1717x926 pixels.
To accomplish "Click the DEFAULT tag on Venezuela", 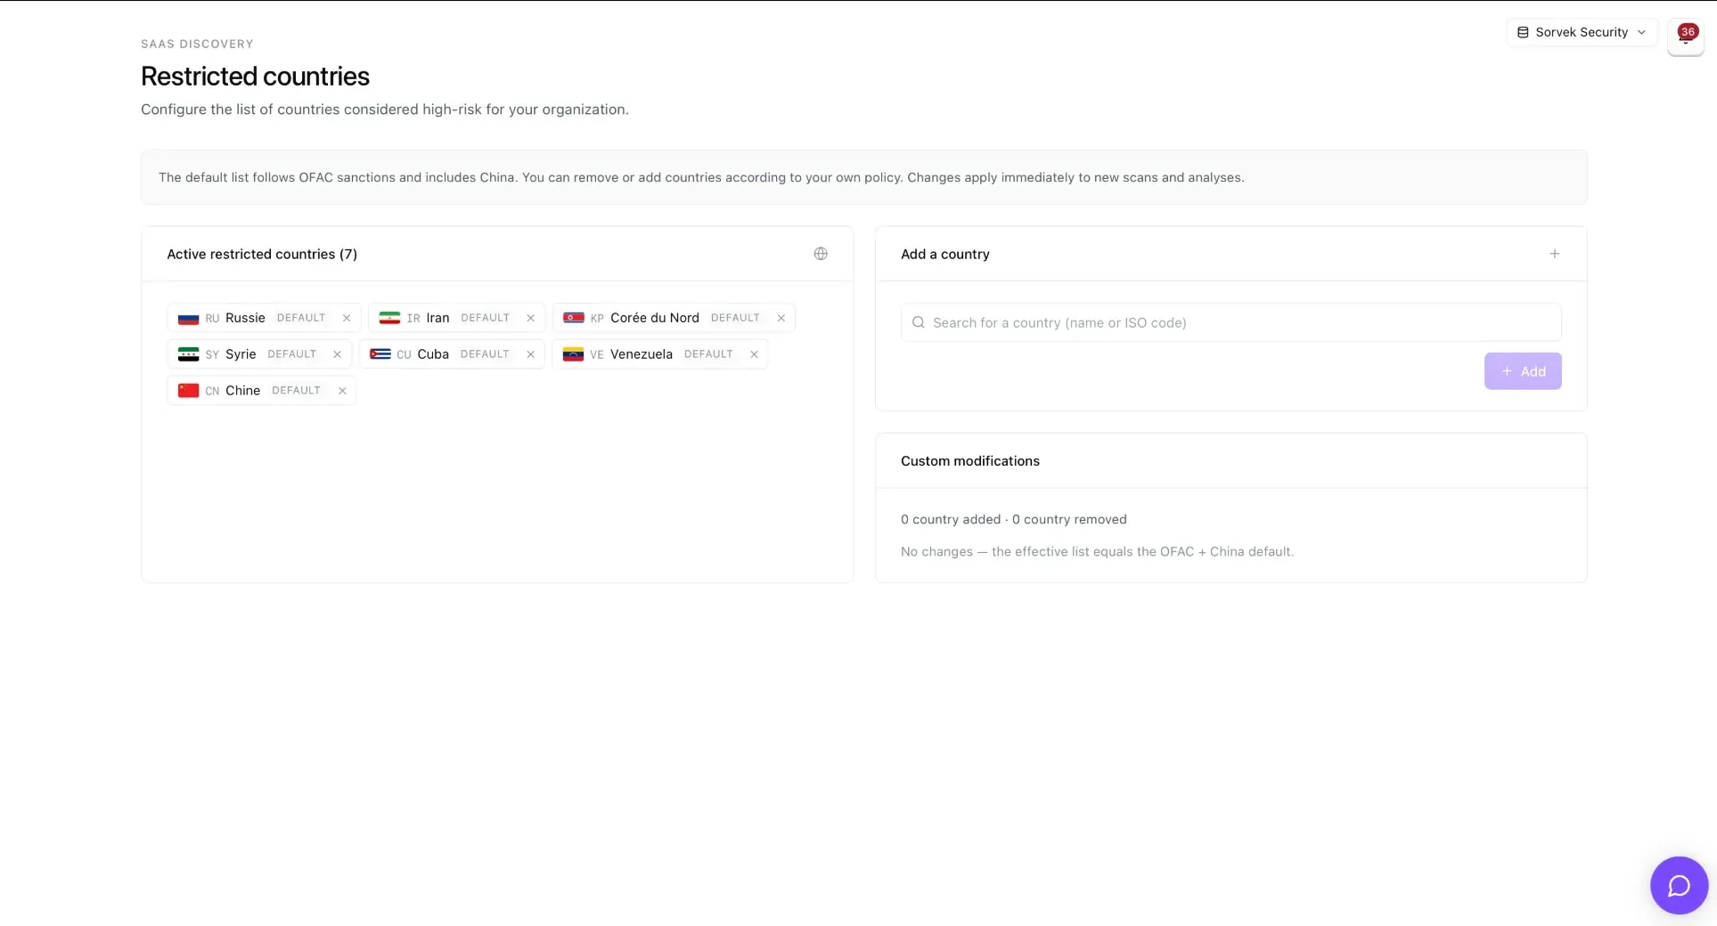I will coord(708,354).
